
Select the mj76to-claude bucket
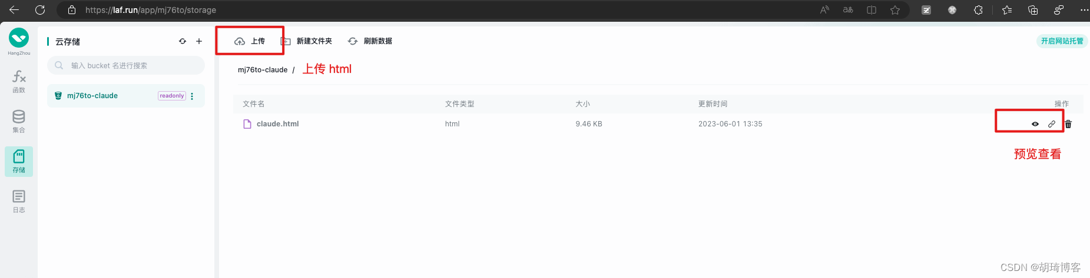[126, 96]
